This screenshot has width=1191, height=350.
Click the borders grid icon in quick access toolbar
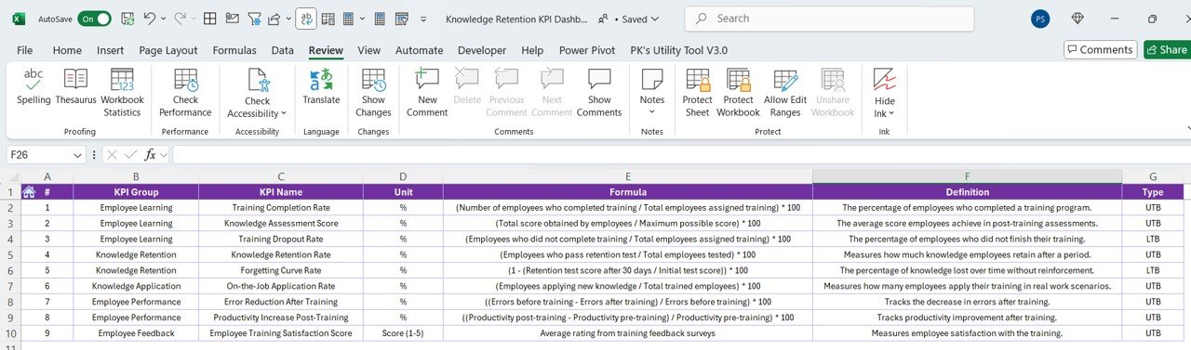(210, 19)
